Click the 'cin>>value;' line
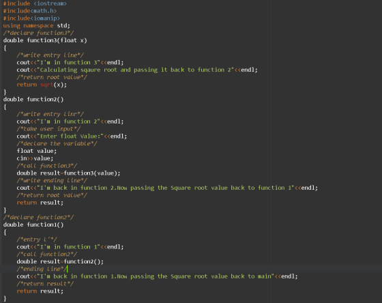Viewport: 382px width, 303px height. [x=35, y=158]
